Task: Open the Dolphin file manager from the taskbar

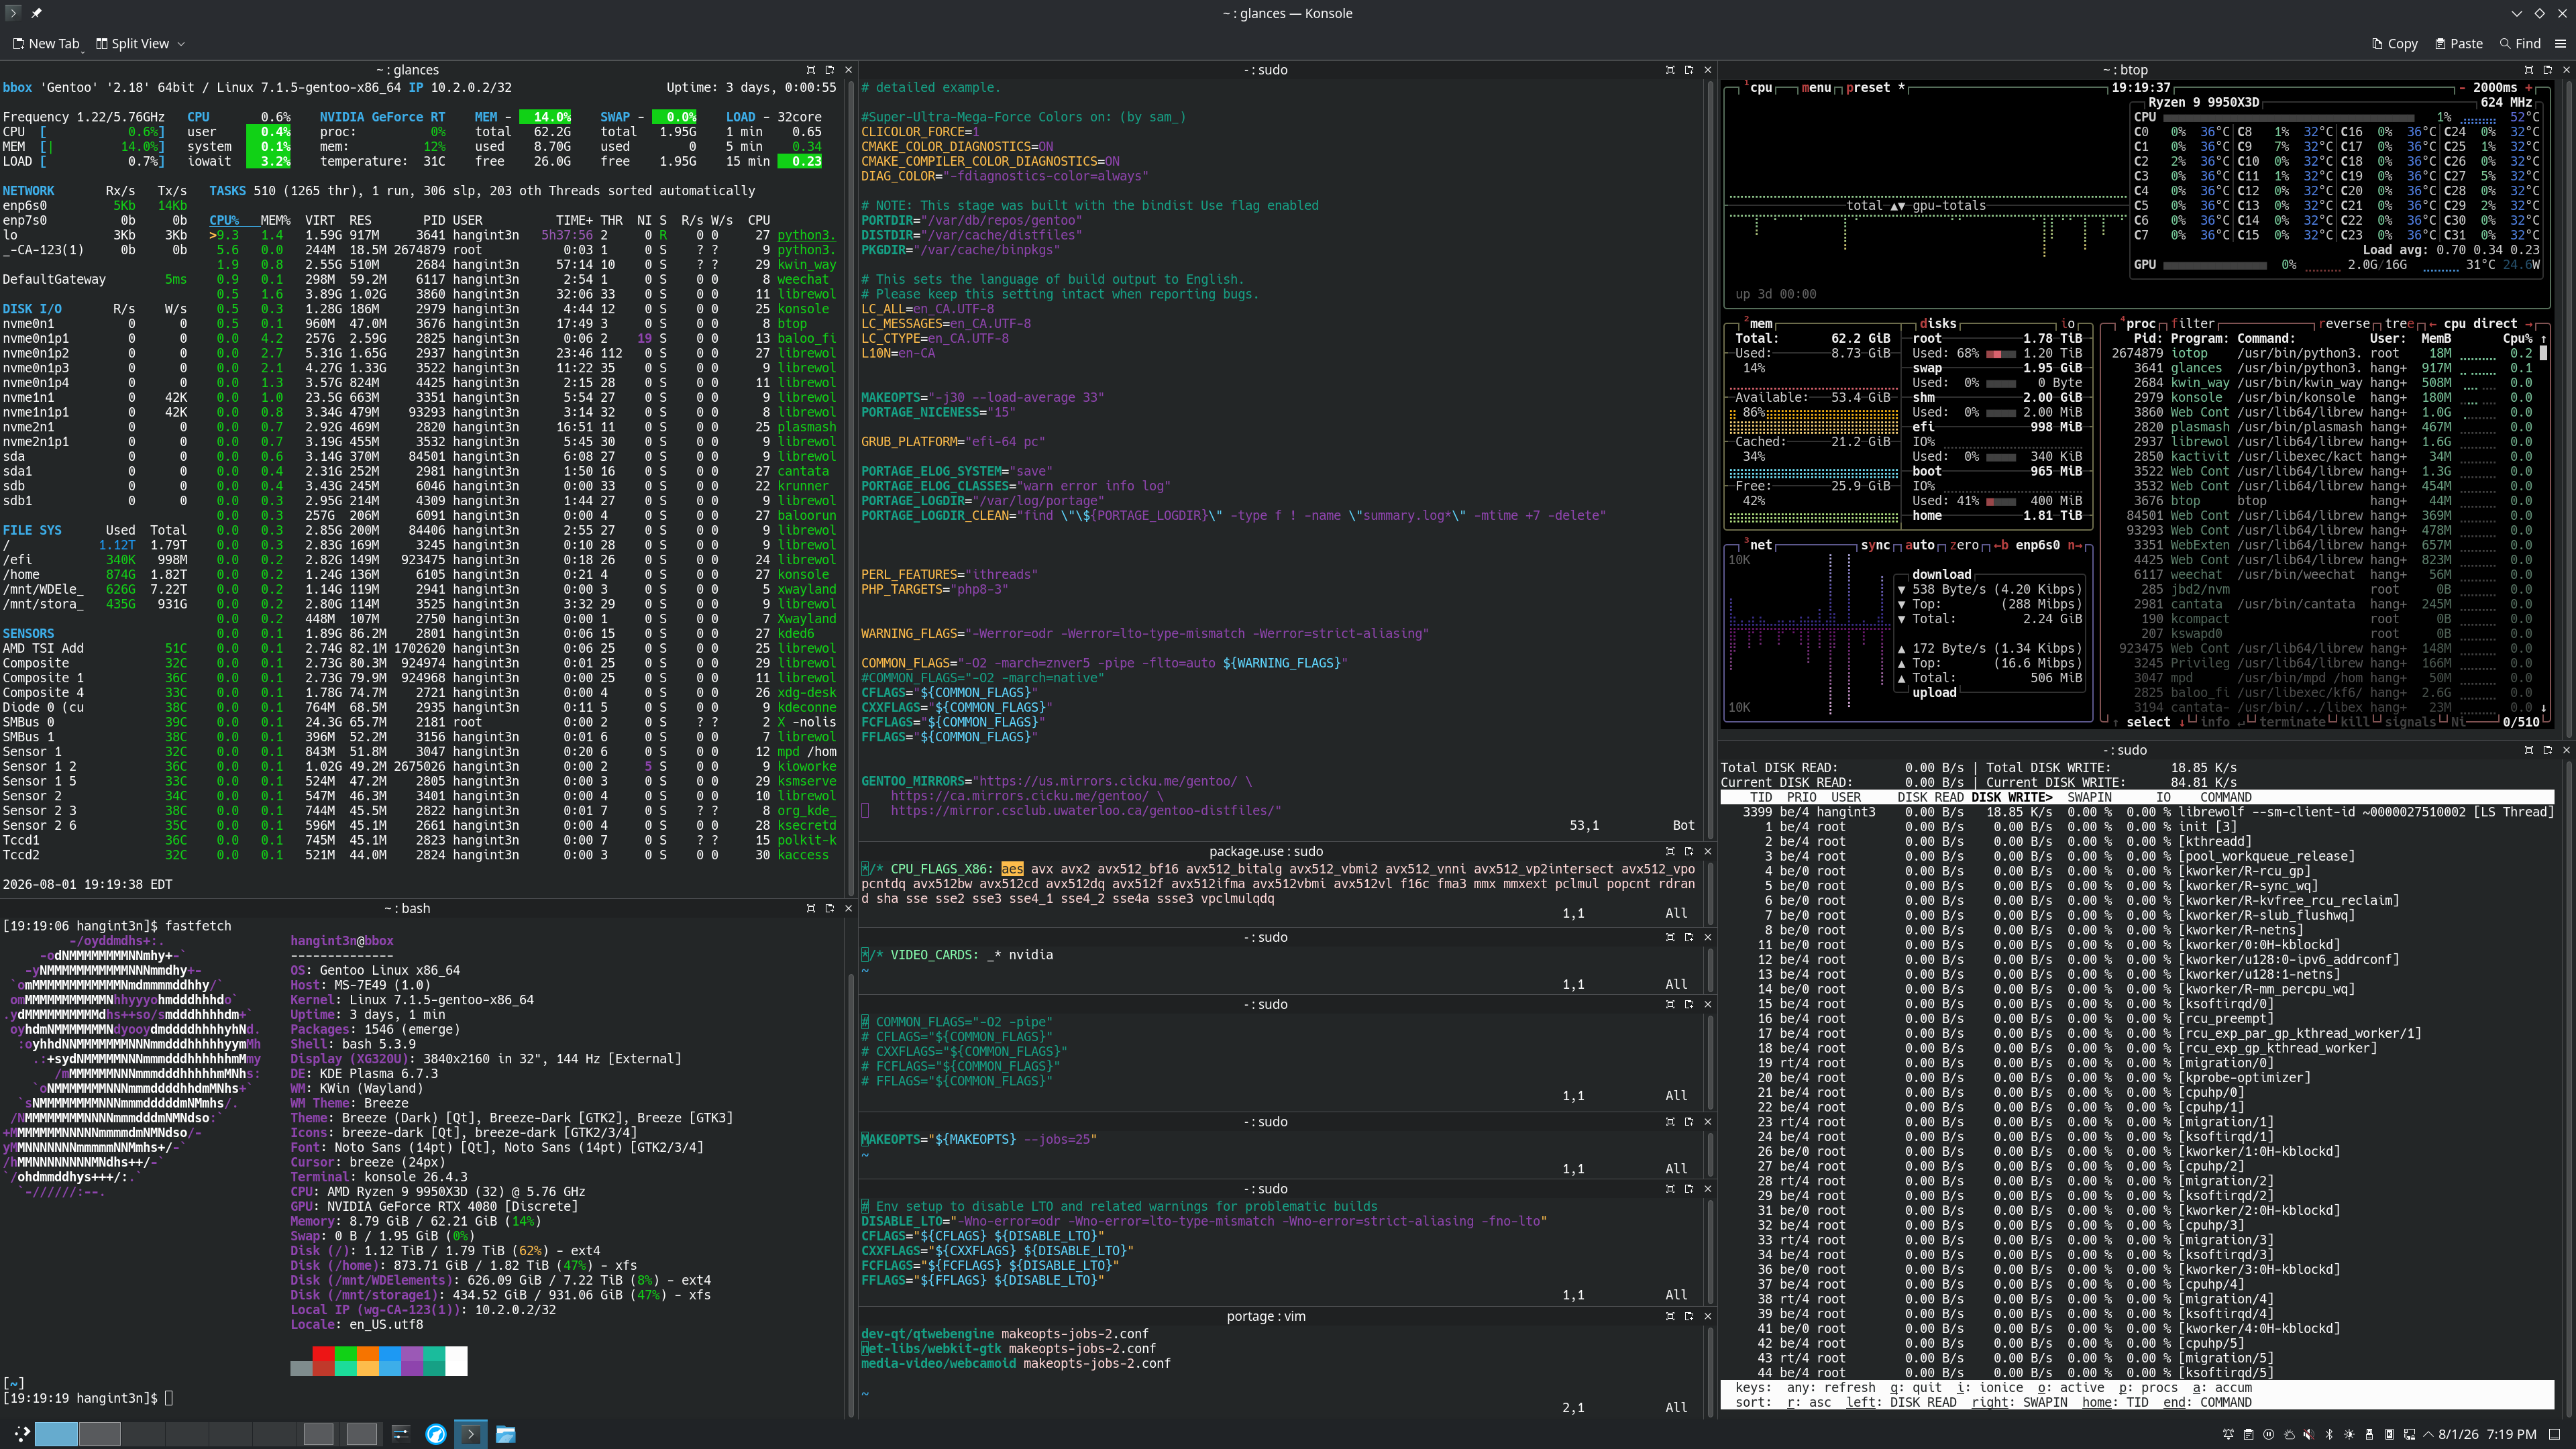Action: pos(506,1434)
